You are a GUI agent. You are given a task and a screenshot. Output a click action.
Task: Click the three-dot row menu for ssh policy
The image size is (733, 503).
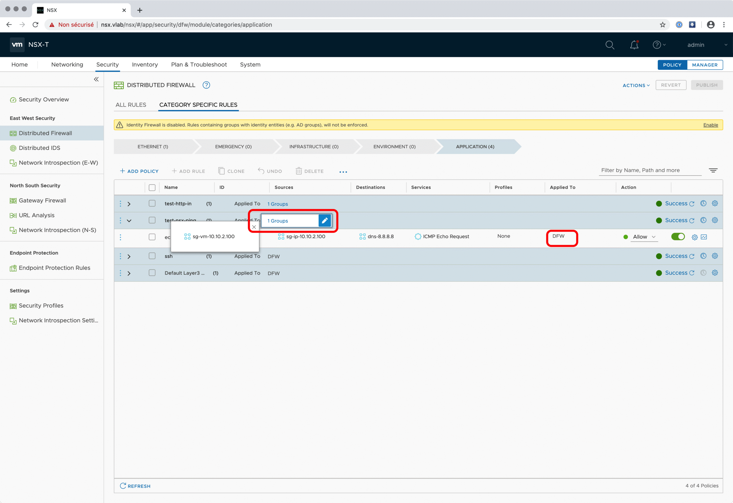click(x=120, y=256)
